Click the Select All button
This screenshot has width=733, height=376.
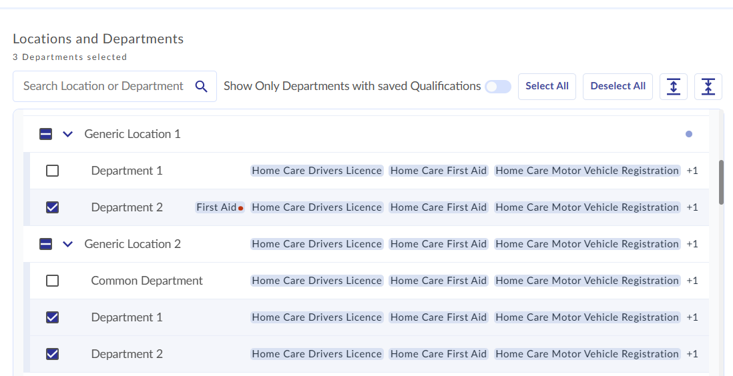pyautogui.click(x=547, y=87)
